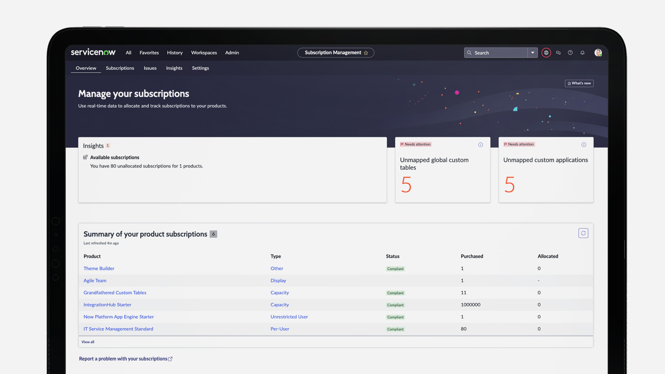This screenshot has width=665, height=374.
Task: Show info for Unmapped global custom tables
Action: [x=481, y=145]
